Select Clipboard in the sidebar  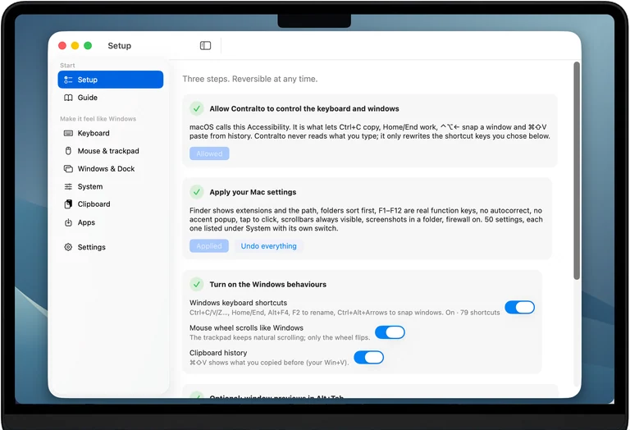click(x=111, y=204)
